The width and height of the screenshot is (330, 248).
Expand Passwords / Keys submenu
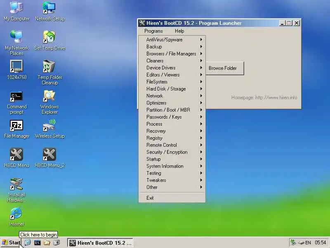pos(172,117)
